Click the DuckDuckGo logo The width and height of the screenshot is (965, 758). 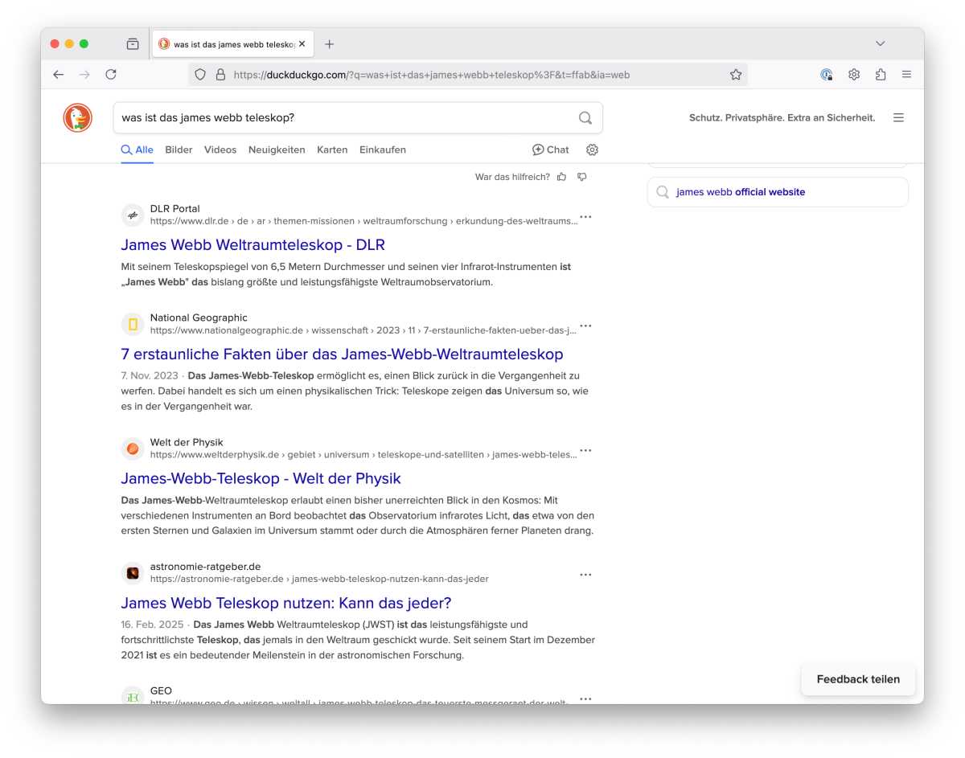pyautogui.click(x=78, y=118)
